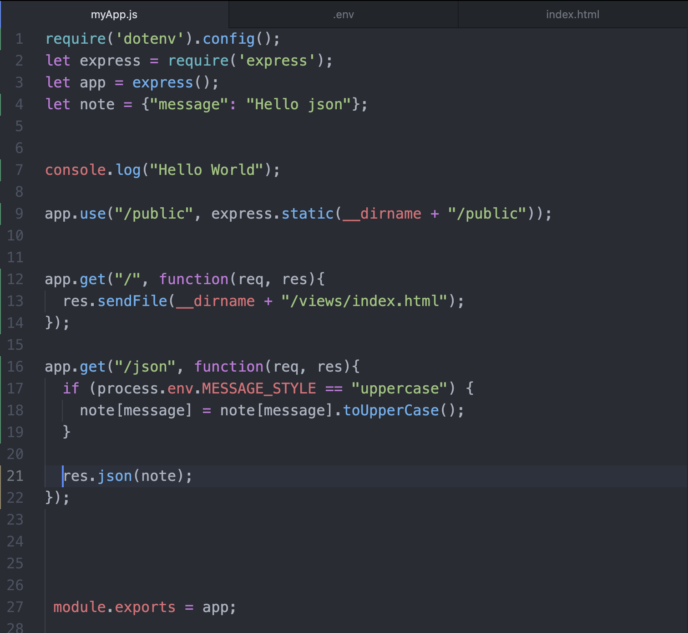Viewport: 688px width, 633px height.
Task: Click the gutter indicator beside line 21
Action: tap(2, 475)
